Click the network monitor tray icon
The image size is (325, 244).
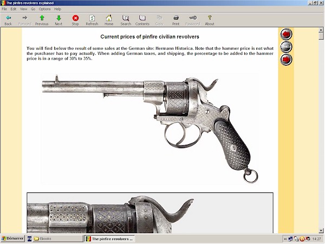click(x=290, y=239)
